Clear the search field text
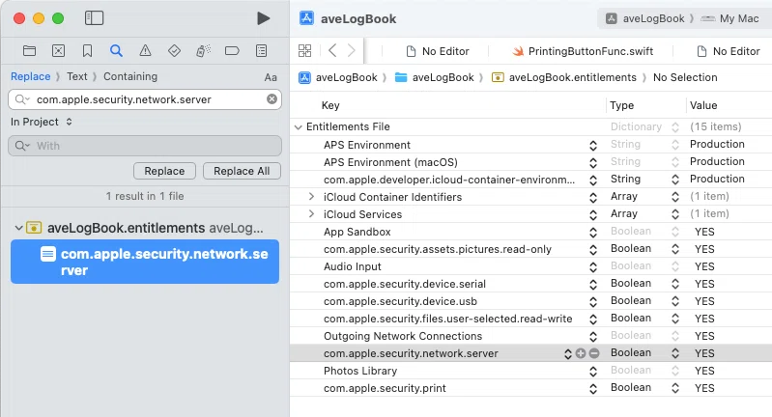Image resolution: width=772 pixels, height=417 pixels. 272,99
